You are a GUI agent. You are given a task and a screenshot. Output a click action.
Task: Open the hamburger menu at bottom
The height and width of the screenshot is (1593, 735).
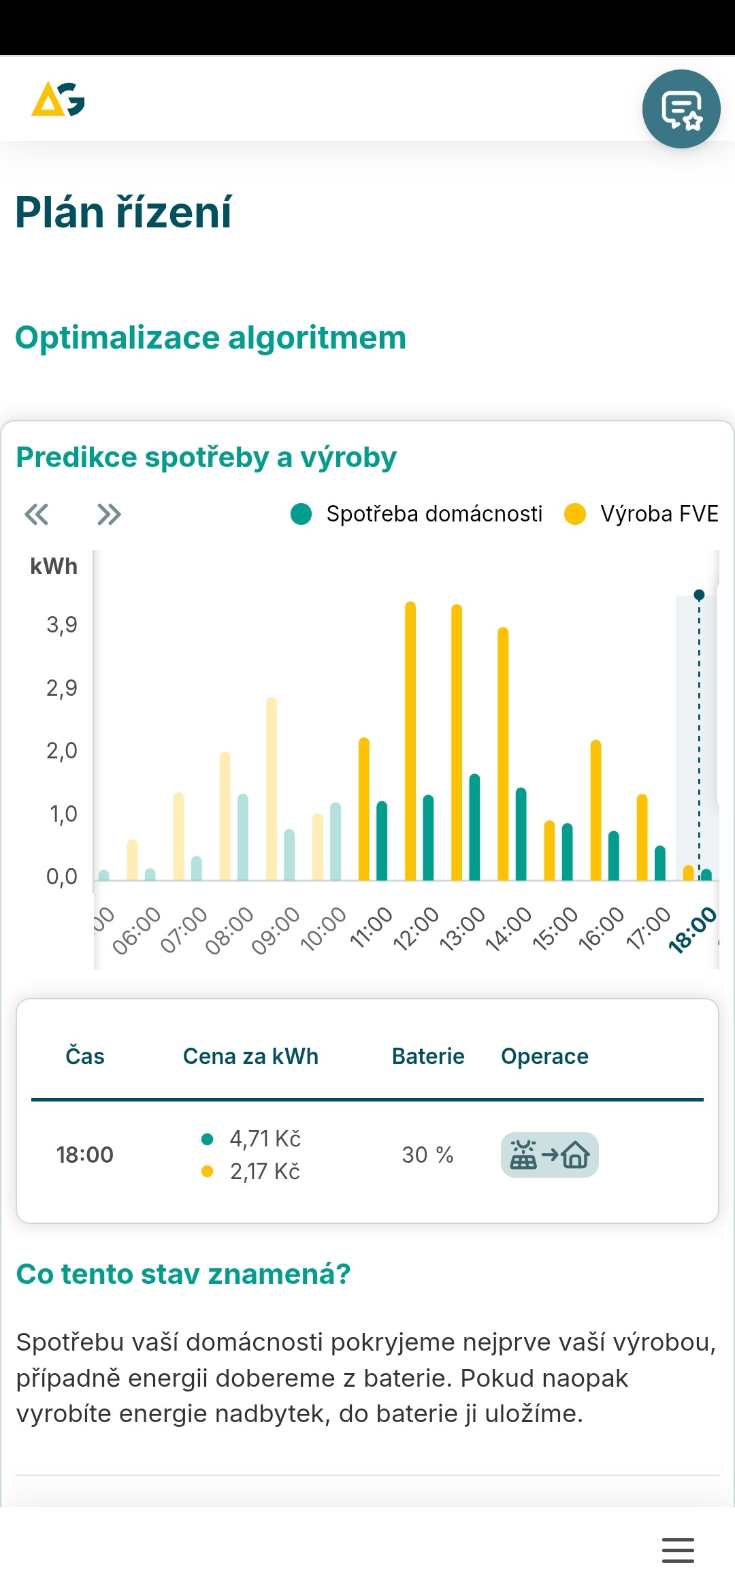pos(678,1550)
